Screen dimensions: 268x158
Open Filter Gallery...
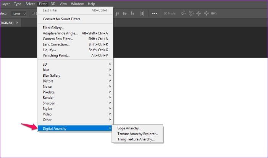click(75, 28)
